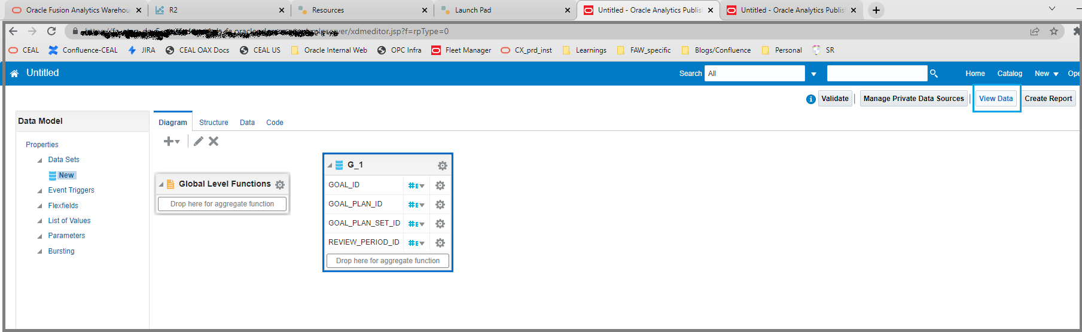Switch to the Data tab

[247, 123]
